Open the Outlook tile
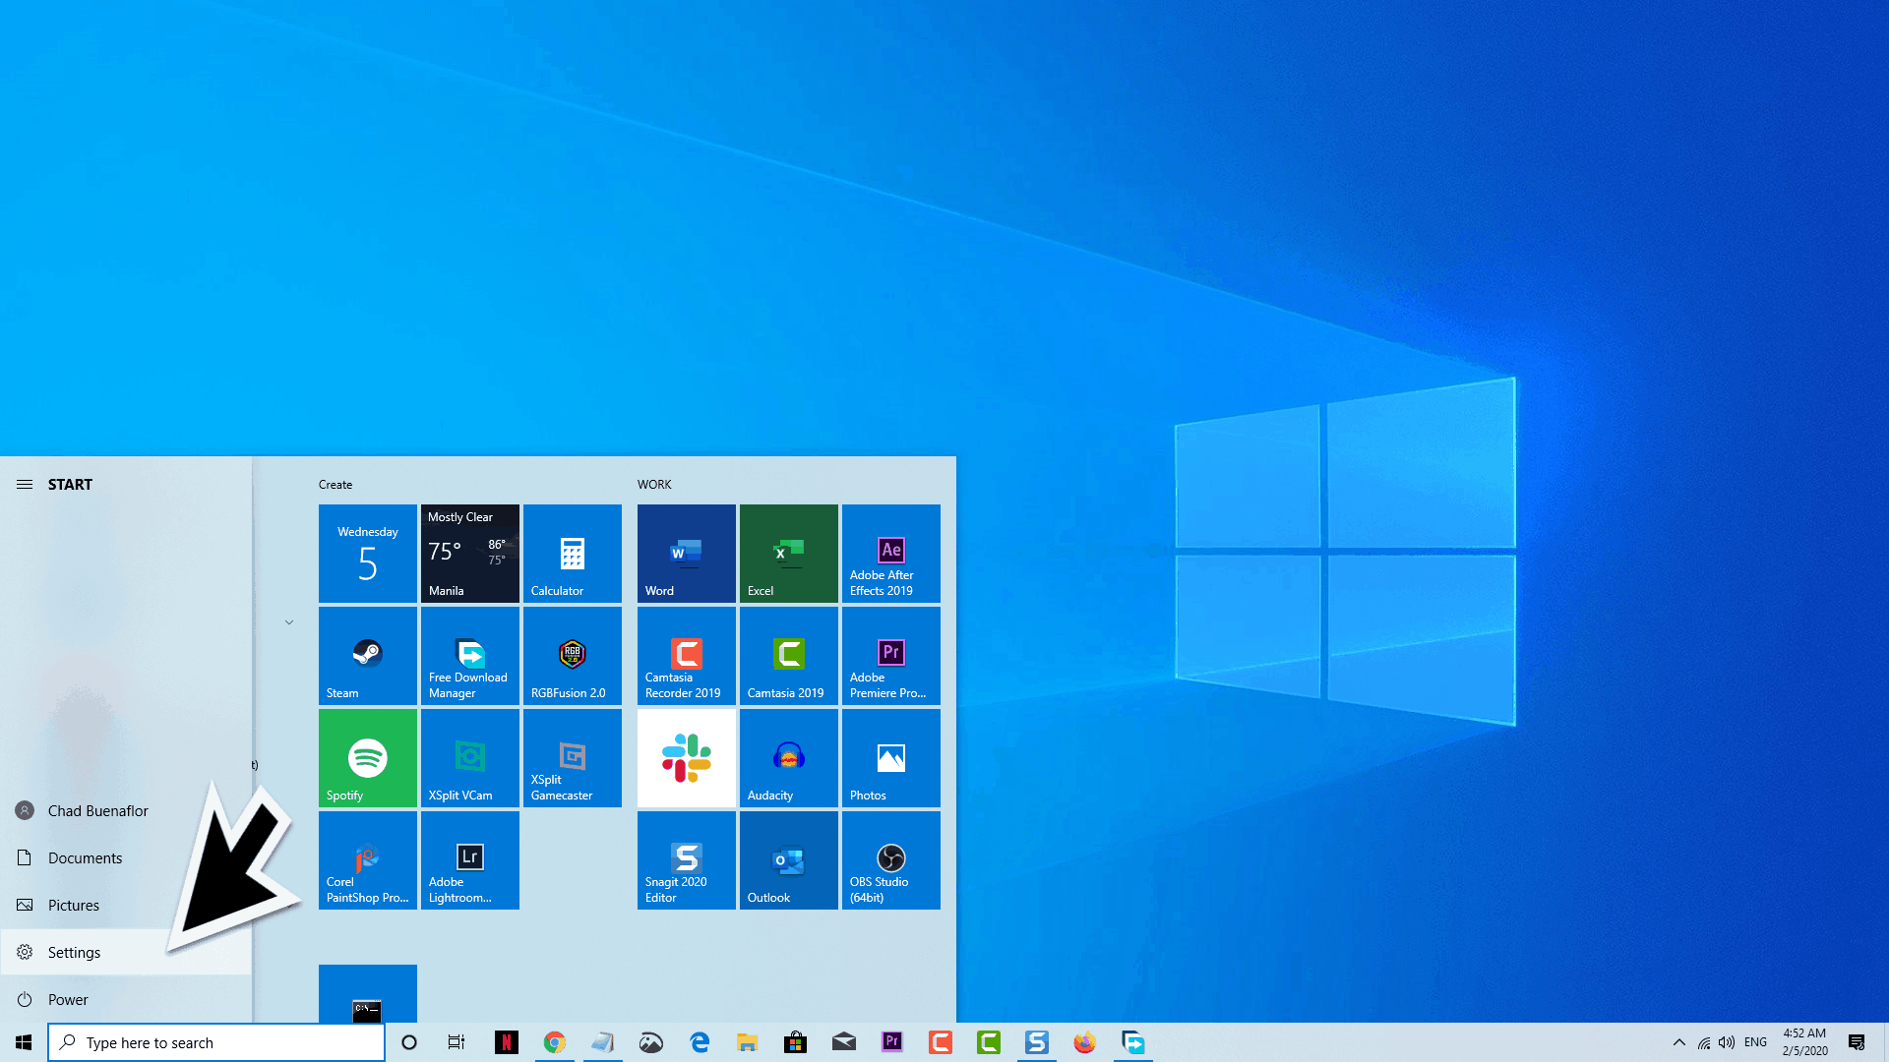 (x=788, y=860)
